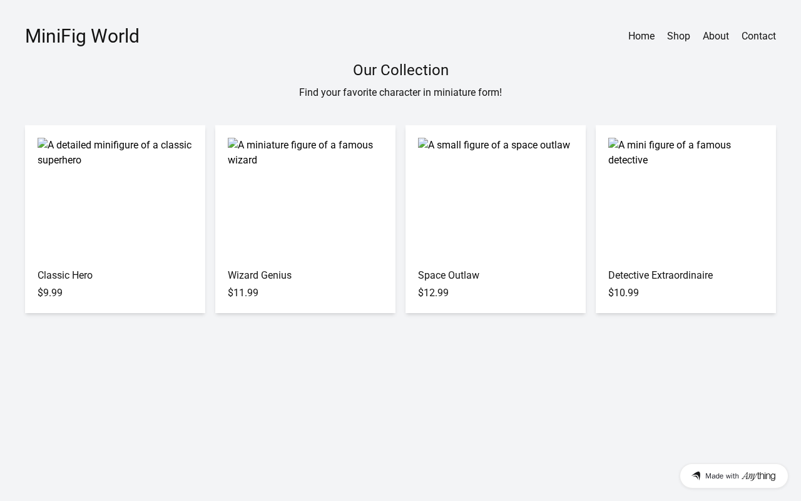
Task: Select the Classic Hero product title
Action: pos(65,275)
